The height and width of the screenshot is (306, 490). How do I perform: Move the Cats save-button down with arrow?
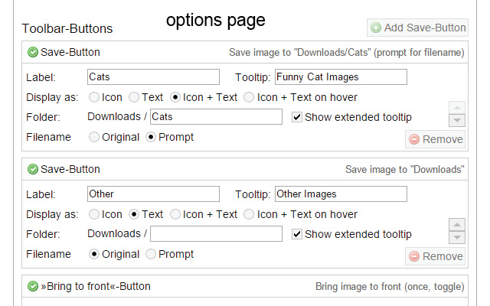(457, 120)
